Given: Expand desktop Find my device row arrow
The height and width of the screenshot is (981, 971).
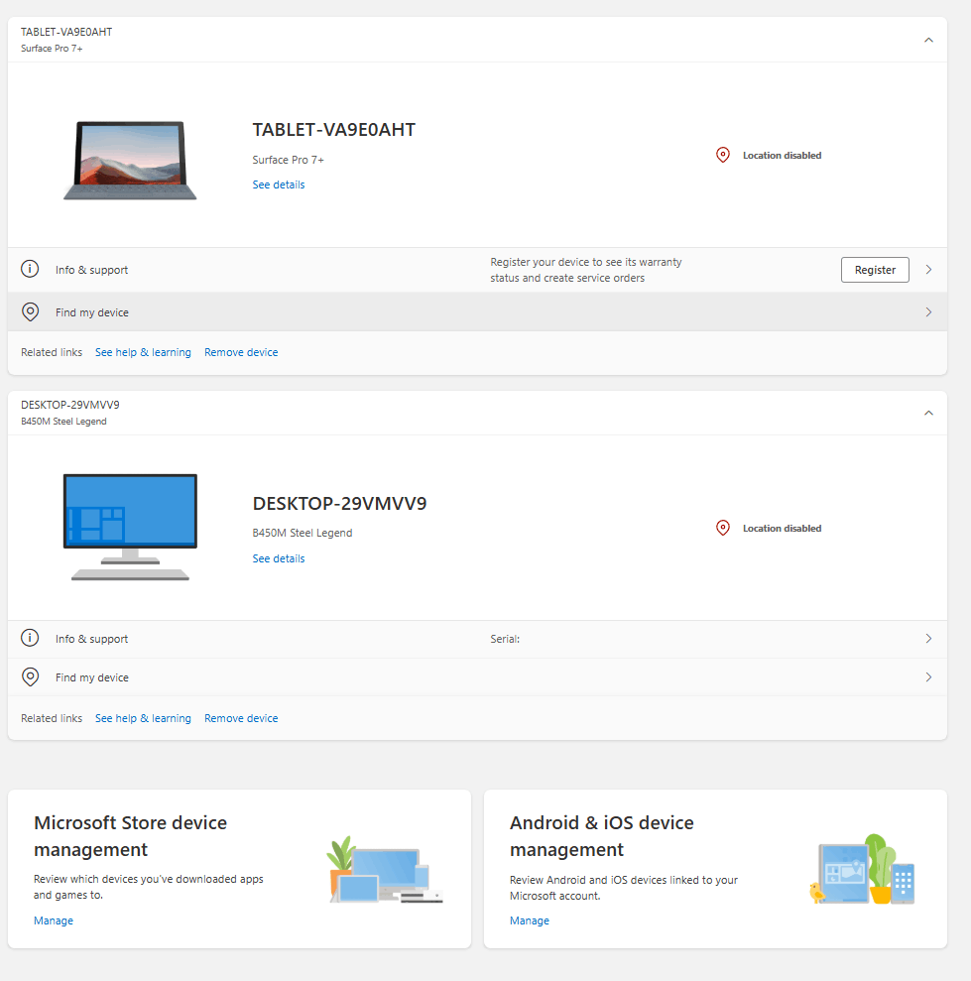Looking at the screenshot, I should point(928,677).
